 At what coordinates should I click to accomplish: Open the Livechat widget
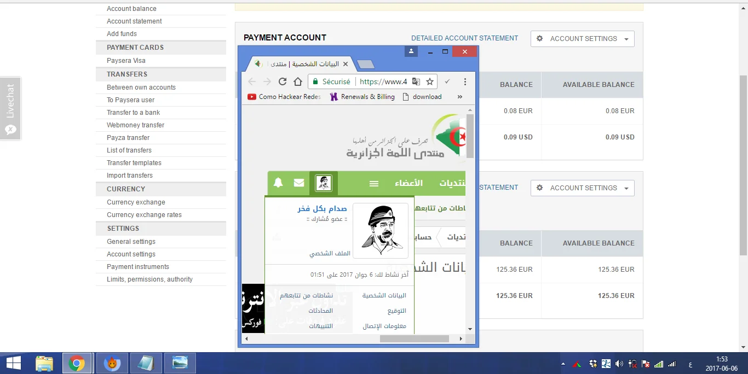(10, 108)
